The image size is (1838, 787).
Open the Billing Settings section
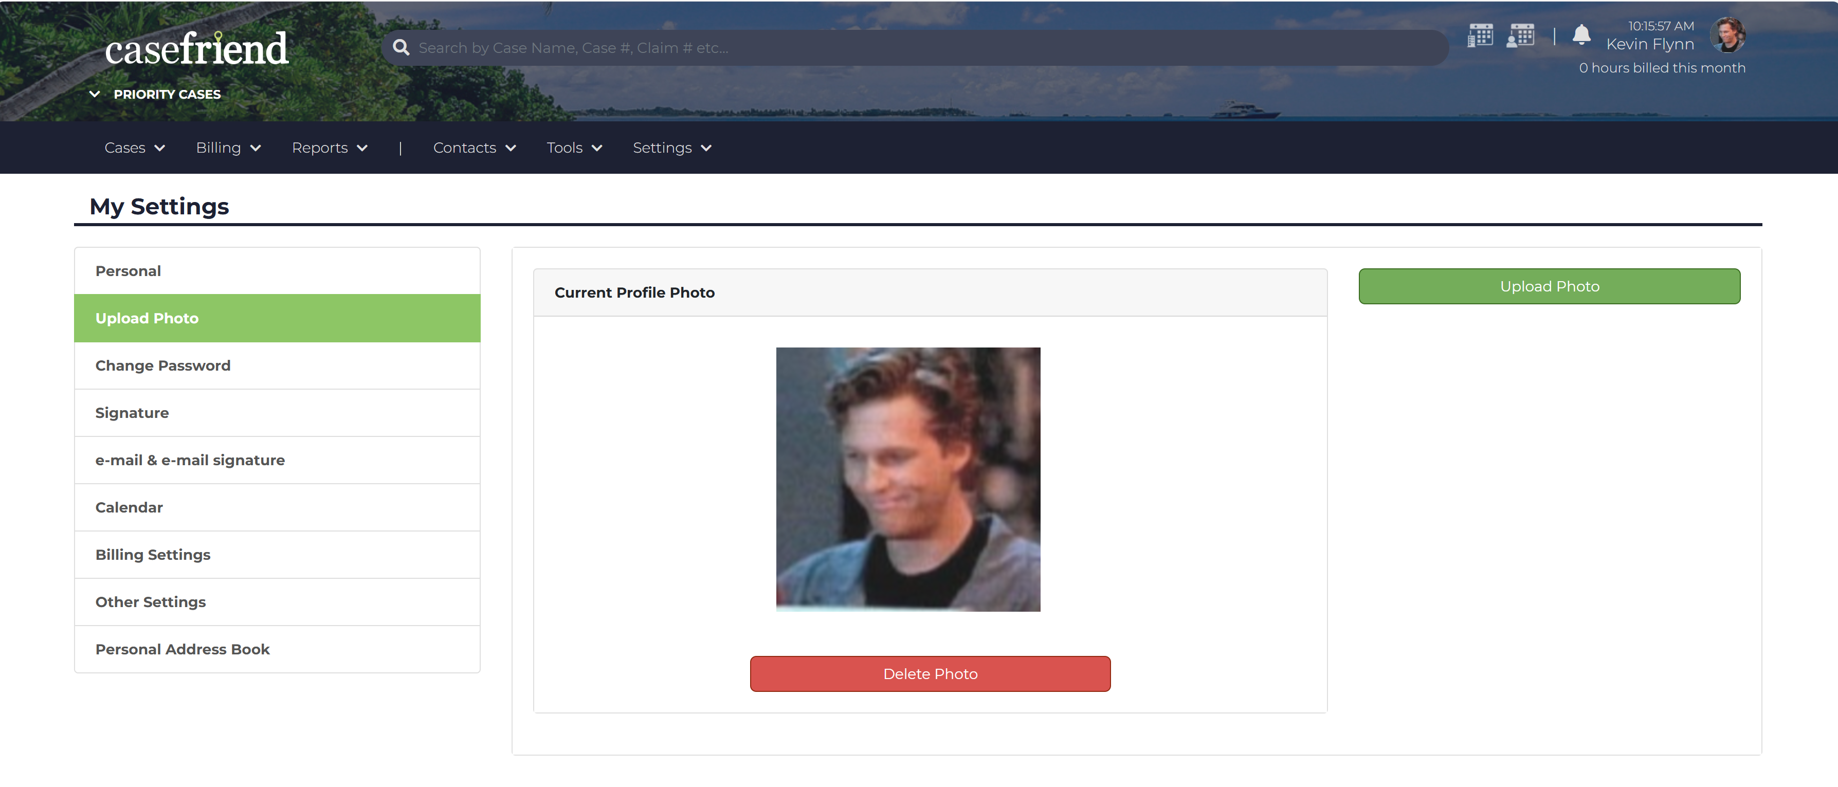(x=277, y=555)
